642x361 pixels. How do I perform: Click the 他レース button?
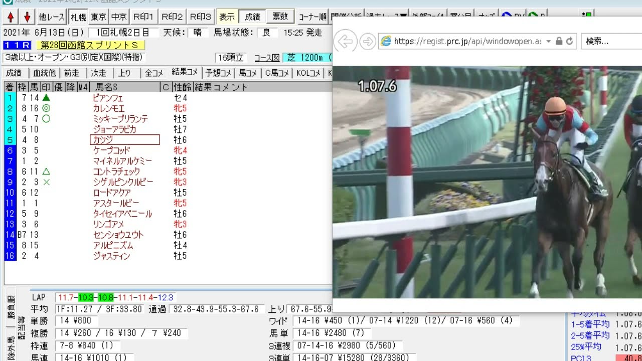[x=52, y=17]
